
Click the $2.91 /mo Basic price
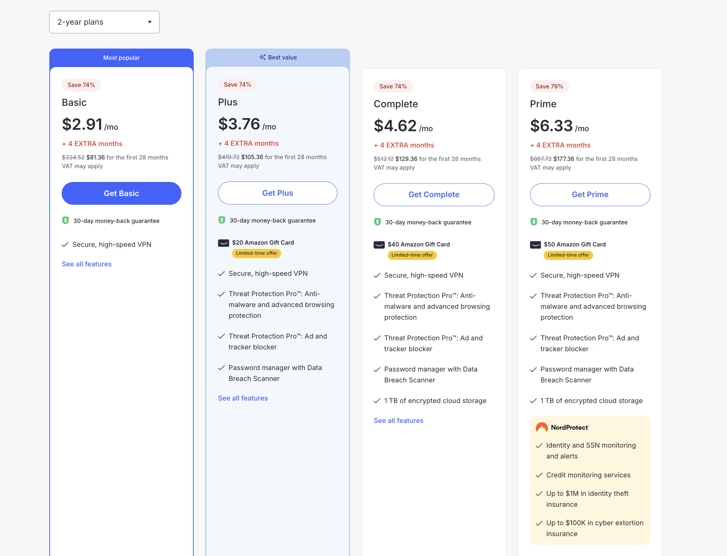click(90, 124)
